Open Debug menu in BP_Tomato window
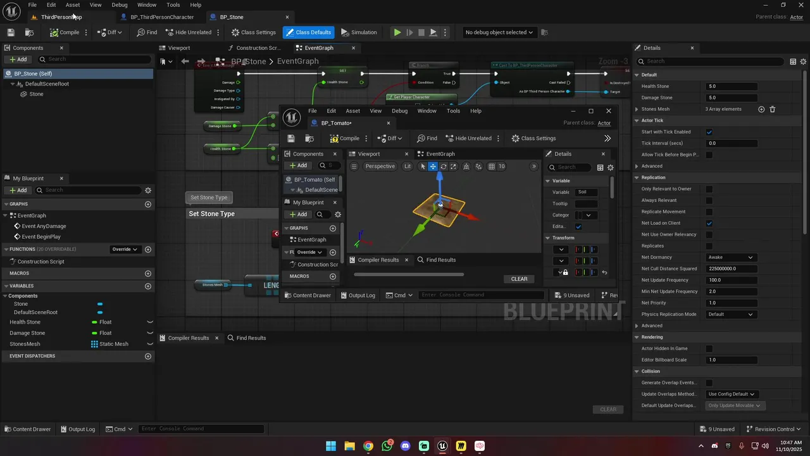810x456 pixels. tap(400, 111)
